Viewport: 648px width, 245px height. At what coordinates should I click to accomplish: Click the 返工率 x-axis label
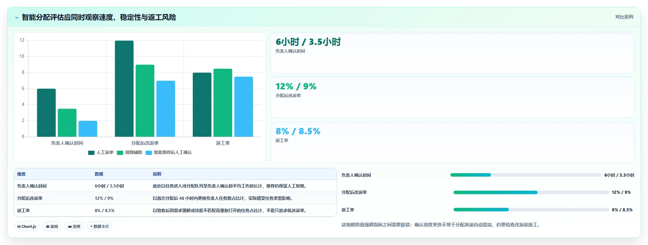point(223,143)
